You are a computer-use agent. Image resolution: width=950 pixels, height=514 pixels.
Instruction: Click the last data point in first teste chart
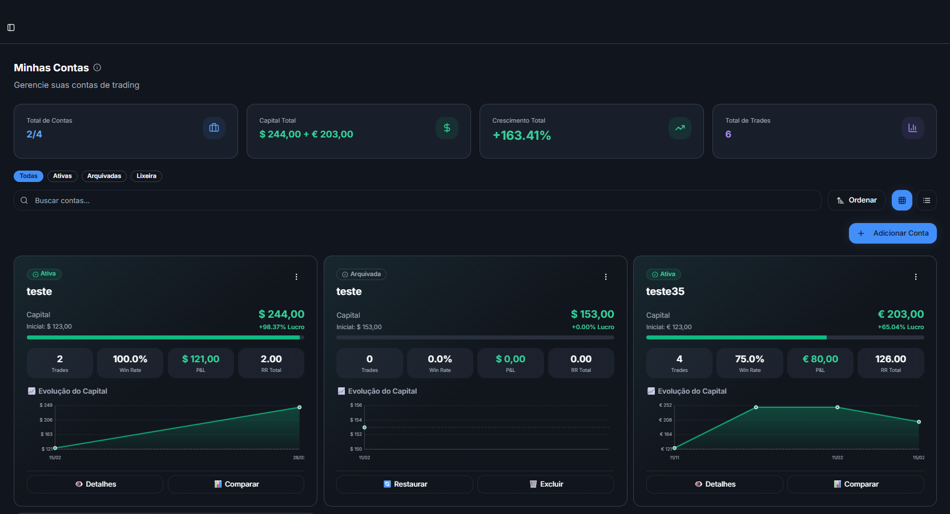299,407
